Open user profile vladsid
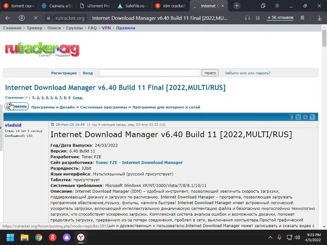The height and width of the screenshot is (245, 327). coord(13,125)
